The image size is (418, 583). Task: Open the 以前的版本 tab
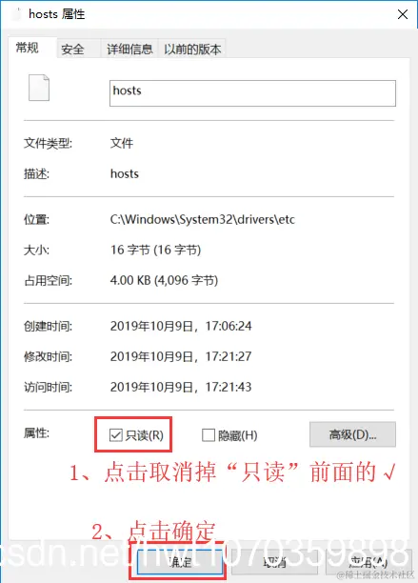(x=192, y=50)
